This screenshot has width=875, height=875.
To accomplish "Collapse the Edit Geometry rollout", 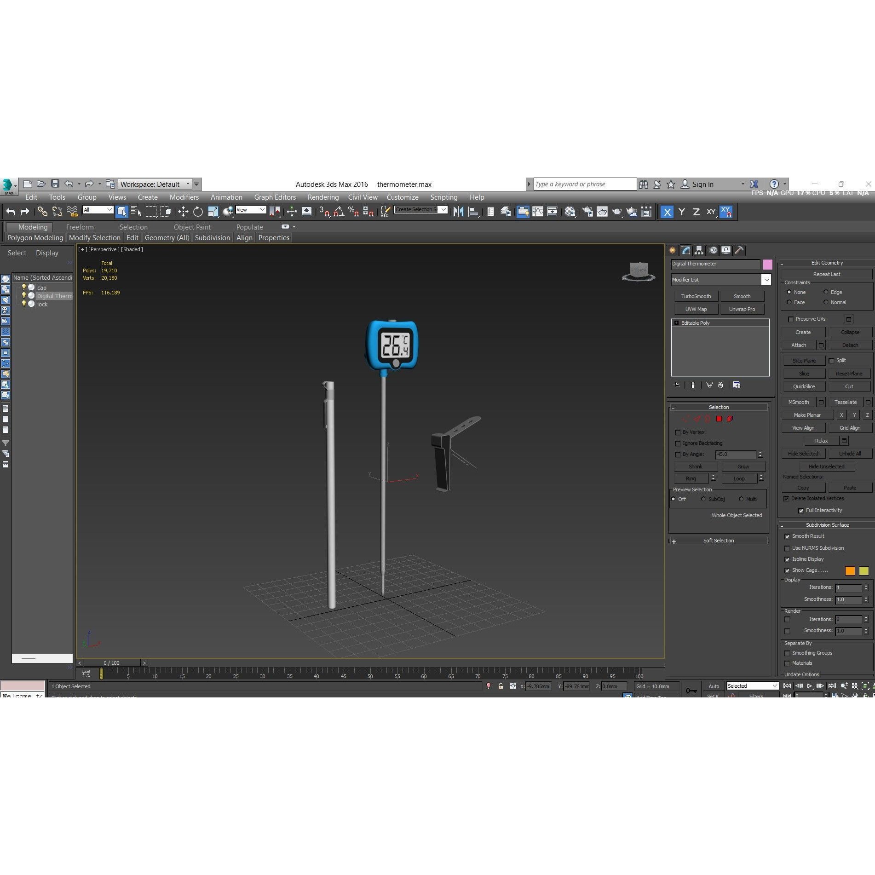I will tap(827, 263).
